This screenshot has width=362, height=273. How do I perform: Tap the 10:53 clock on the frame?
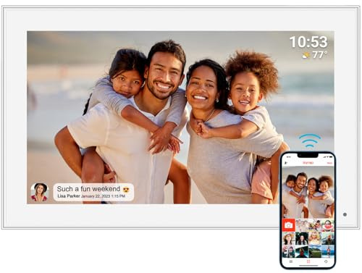308,42
